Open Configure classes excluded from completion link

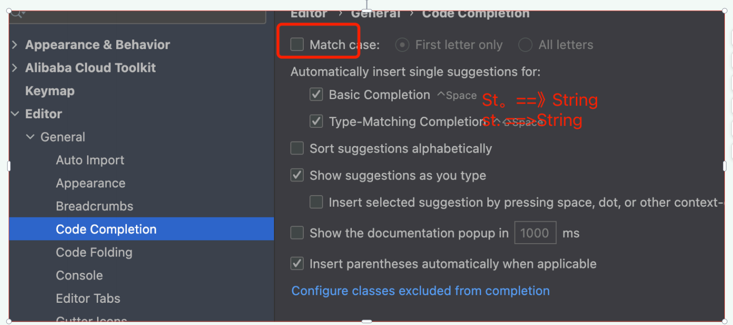click(x=421, y=291)
